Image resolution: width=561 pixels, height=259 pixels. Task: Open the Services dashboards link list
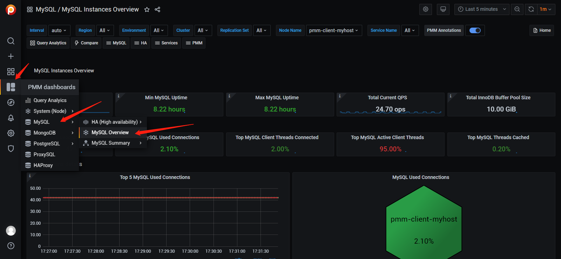coord(166,43)
